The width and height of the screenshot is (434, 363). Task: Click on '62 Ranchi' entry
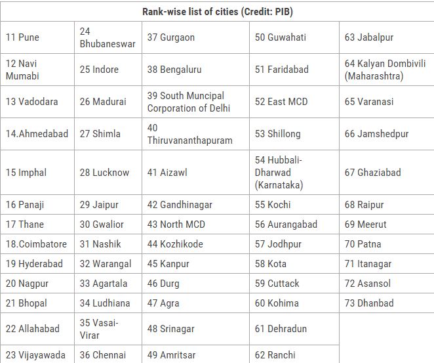294,354
